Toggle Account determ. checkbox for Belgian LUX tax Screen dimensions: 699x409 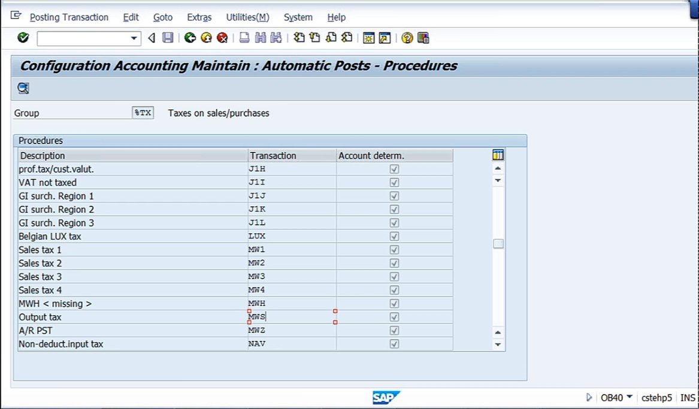394,236
